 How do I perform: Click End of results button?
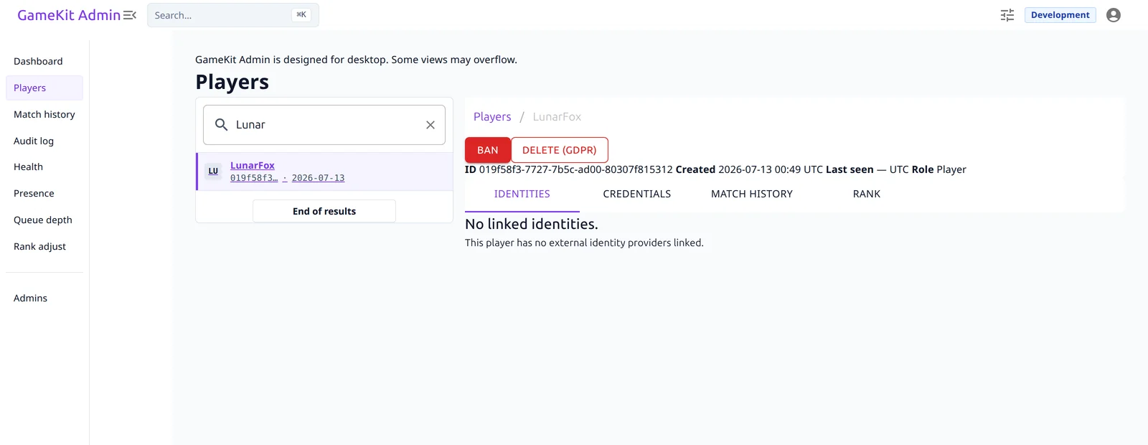pos(324,211)
